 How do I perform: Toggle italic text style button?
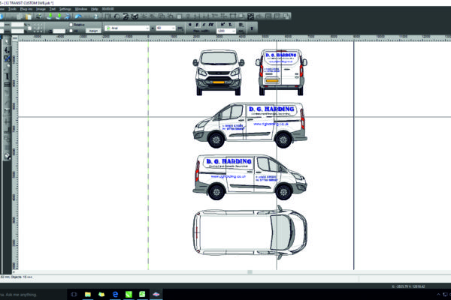click(204, 25)
